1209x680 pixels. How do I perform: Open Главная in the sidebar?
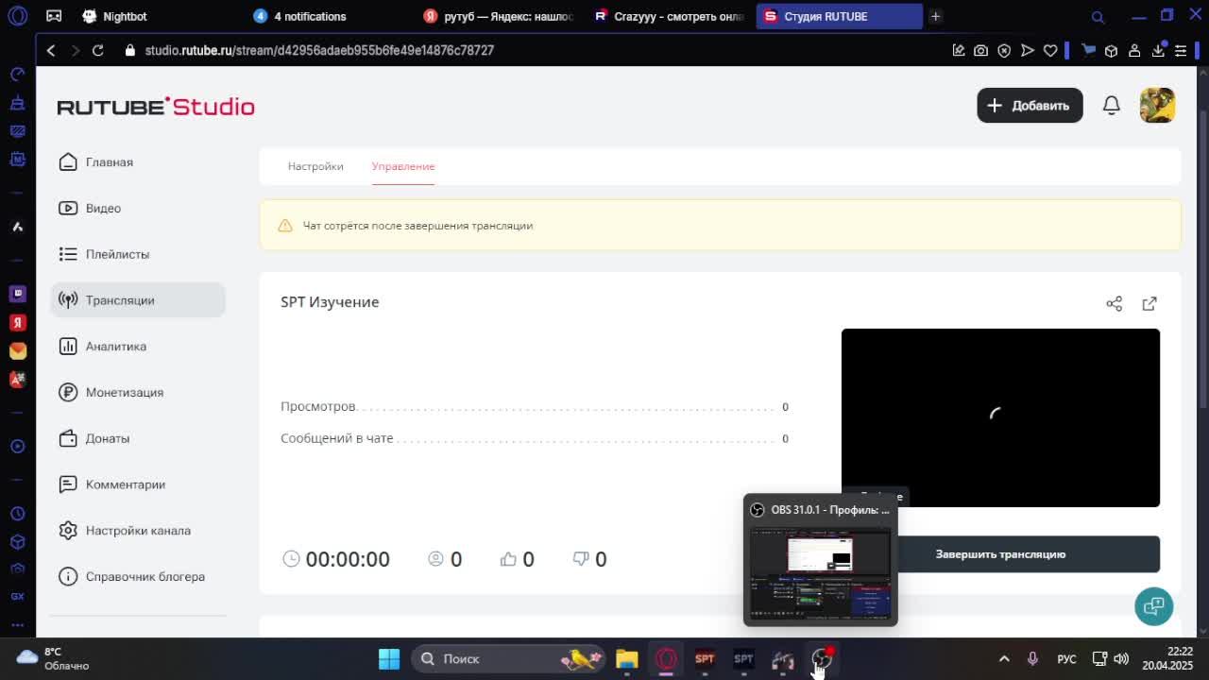coord(138,162)
